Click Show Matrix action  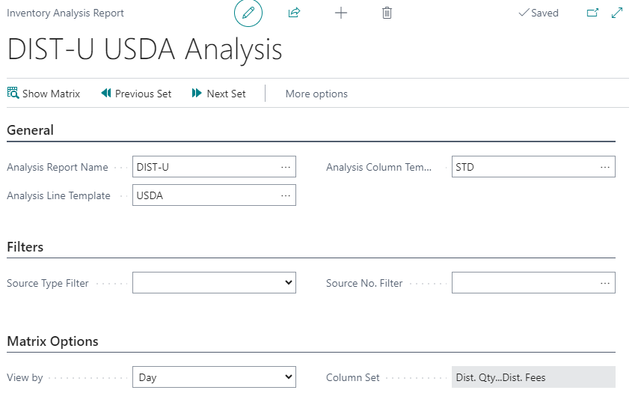click(x=43, y=94)
